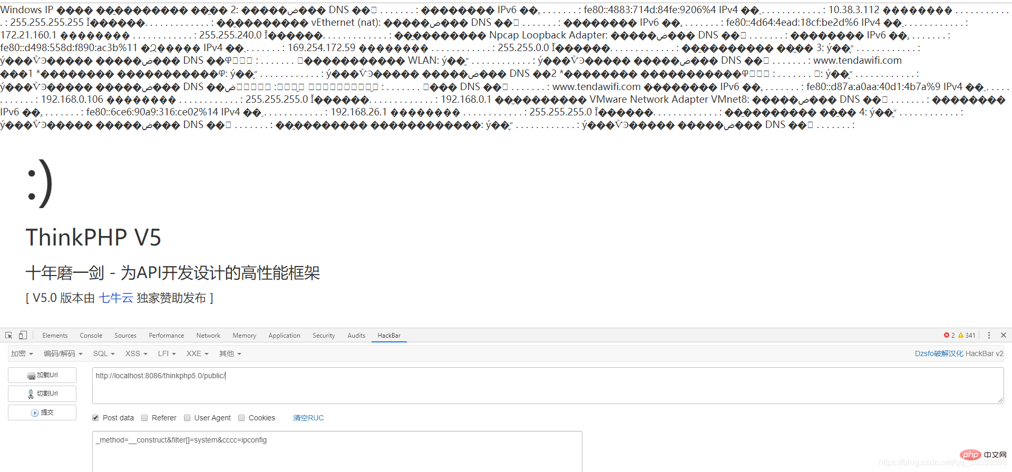Open DevTools three-dot customize menu
This screenshot has height=472, width=1012.
click(989, 335)
